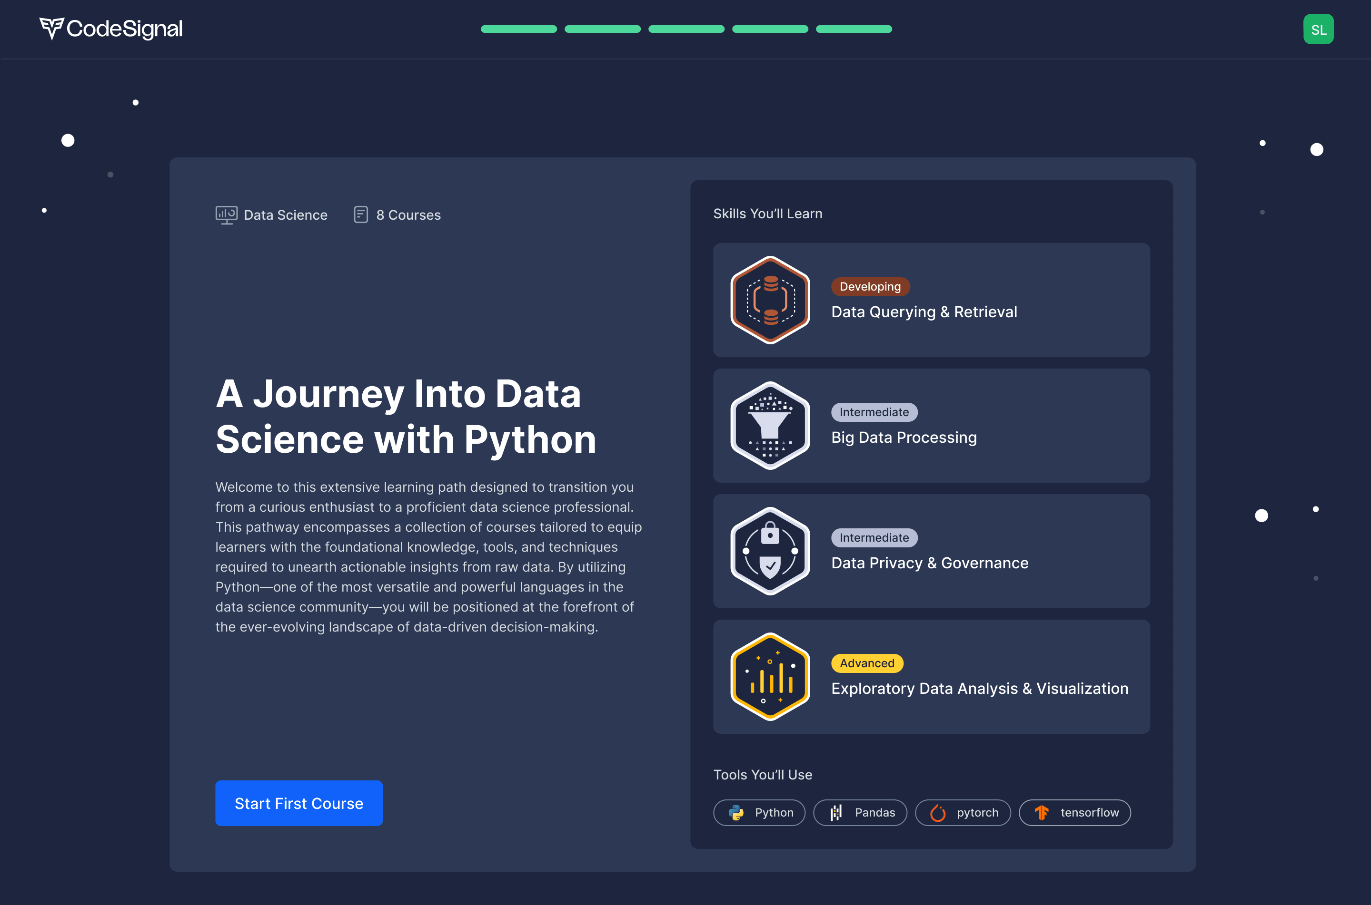The width and height of the screenshot is (1371, 905).
Task: Click the Intermediate tag on Big Data Processing
Action: click(x=874, y=412)
